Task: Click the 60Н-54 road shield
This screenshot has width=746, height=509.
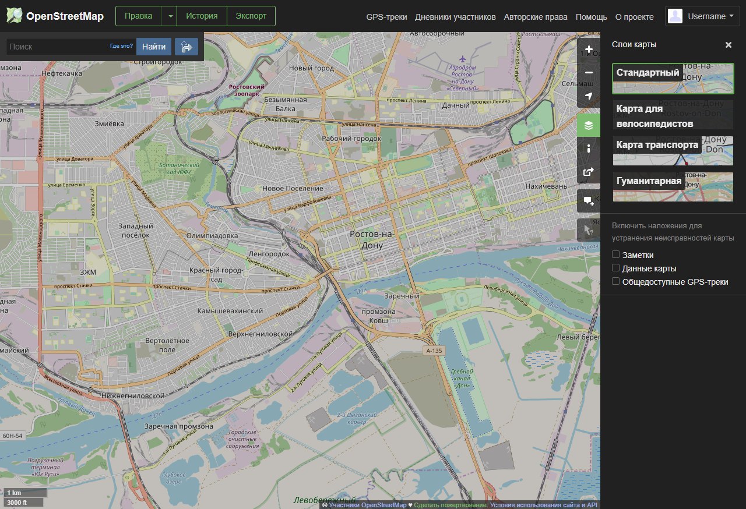Action: pyautogui.click(x=12, y=436)
